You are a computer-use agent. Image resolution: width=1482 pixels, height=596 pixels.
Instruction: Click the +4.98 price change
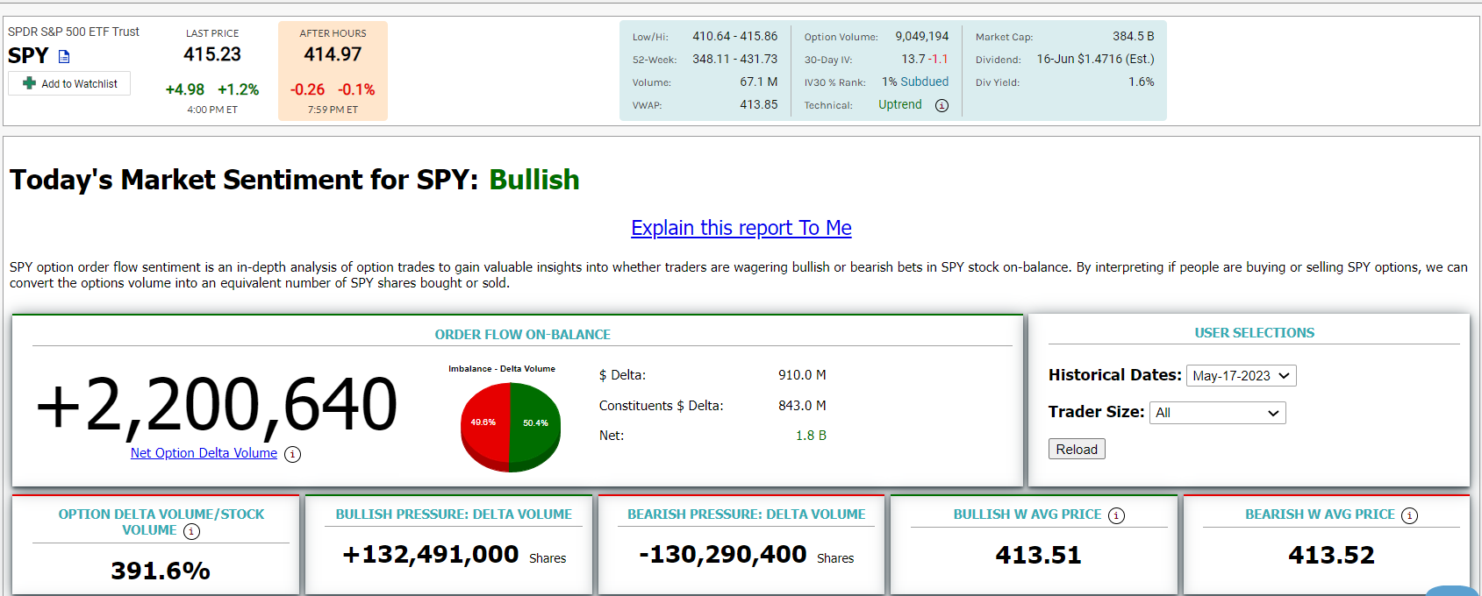click(185, 89)
